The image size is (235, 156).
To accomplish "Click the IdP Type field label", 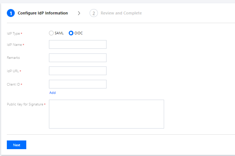I will pyautogui.click(x=13, y=33).
